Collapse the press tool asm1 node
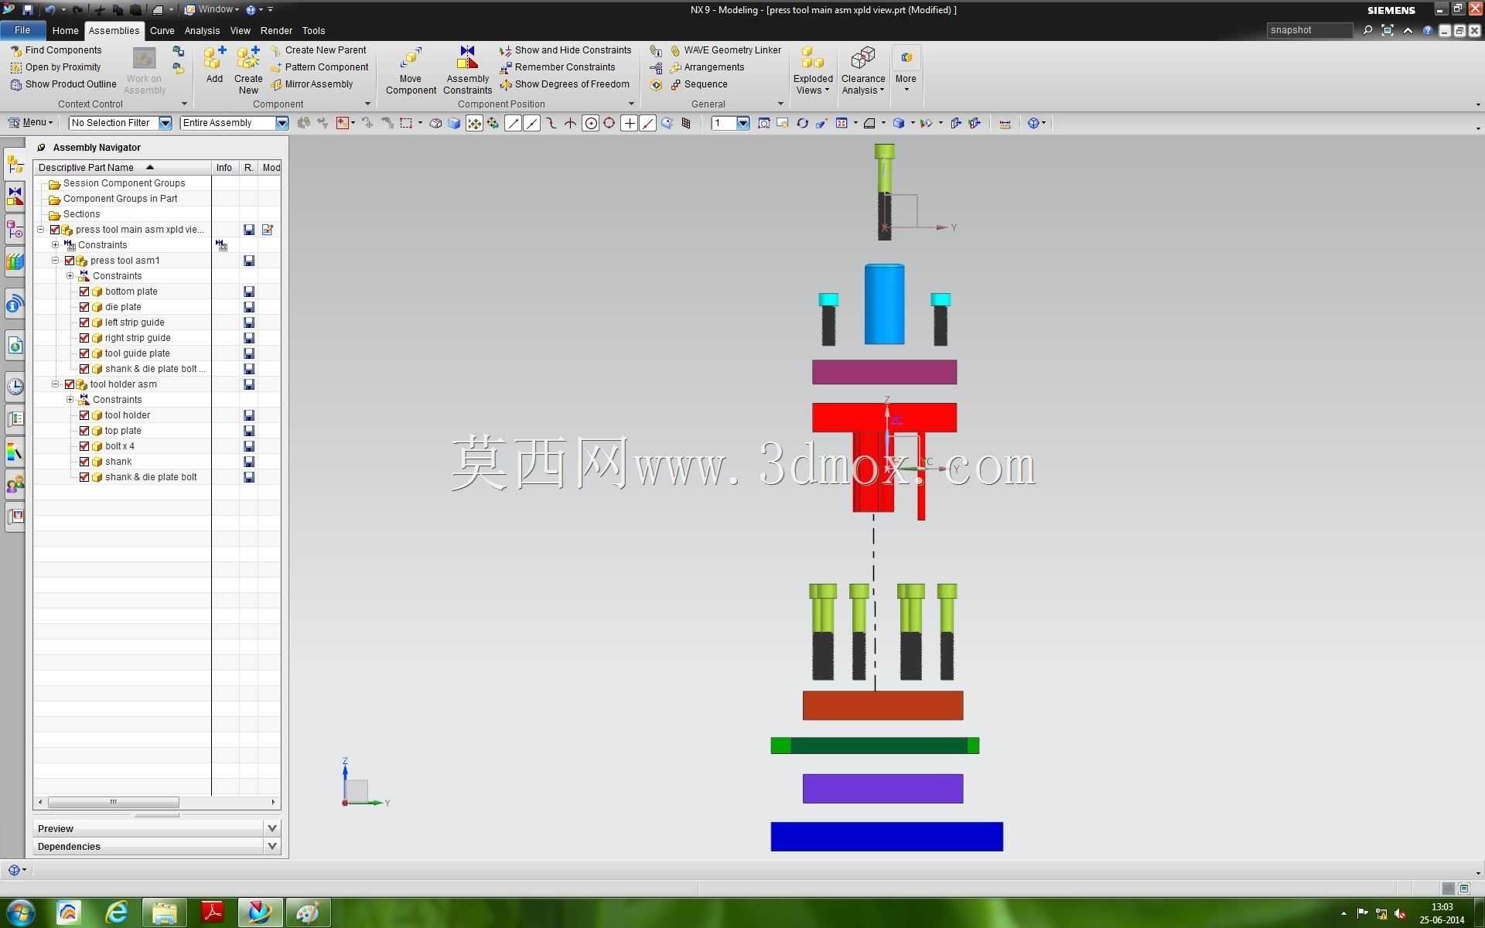Screen dimensions: 1485x928 point(55,261)
